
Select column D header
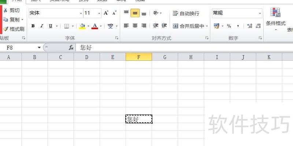87,57
